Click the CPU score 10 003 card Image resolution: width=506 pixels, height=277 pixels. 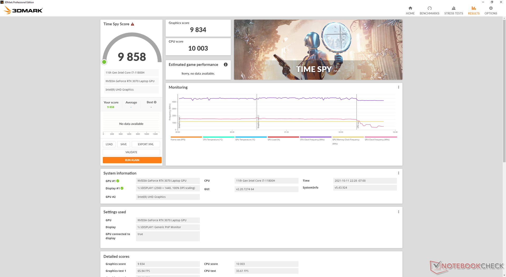tap(198, 47)
